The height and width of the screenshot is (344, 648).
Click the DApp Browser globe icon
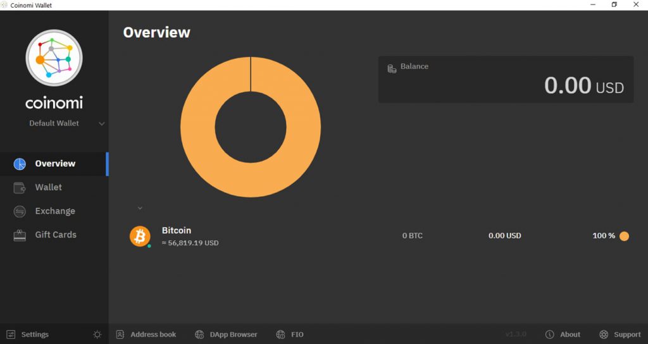[x=199, y=335]
